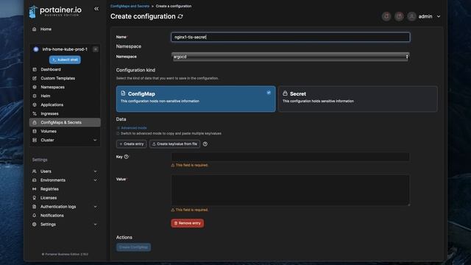
Task: Click the Applications sidebar icon
Action: [35, 105]
